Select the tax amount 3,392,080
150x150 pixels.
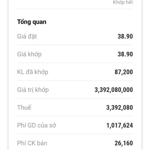pos(119,108)
